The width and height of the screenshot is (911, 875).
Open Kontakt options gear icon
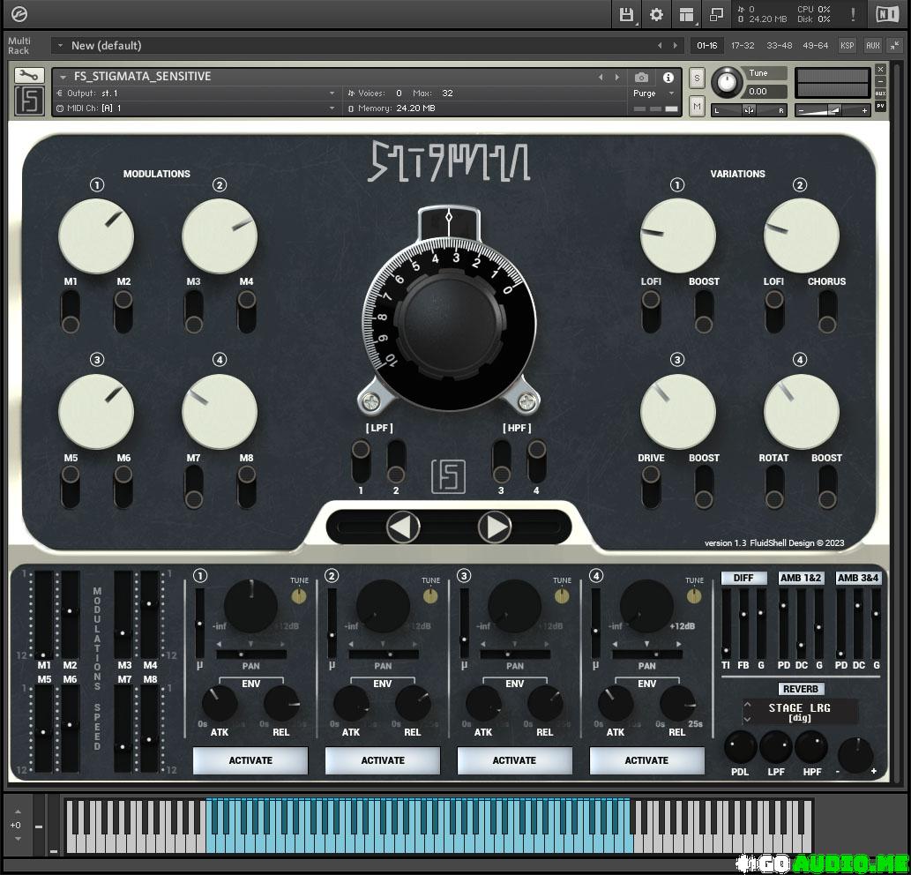pos(656,14)
